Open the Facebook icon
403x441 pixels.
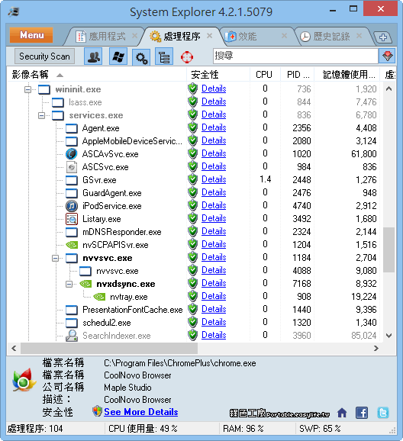pos(362,413)
